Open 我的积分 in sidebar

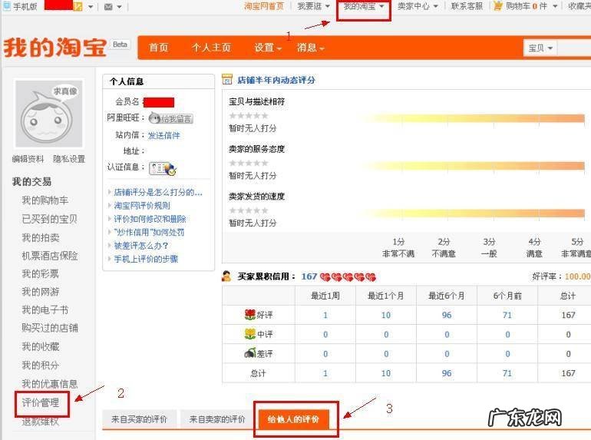(x=41, y=365)
